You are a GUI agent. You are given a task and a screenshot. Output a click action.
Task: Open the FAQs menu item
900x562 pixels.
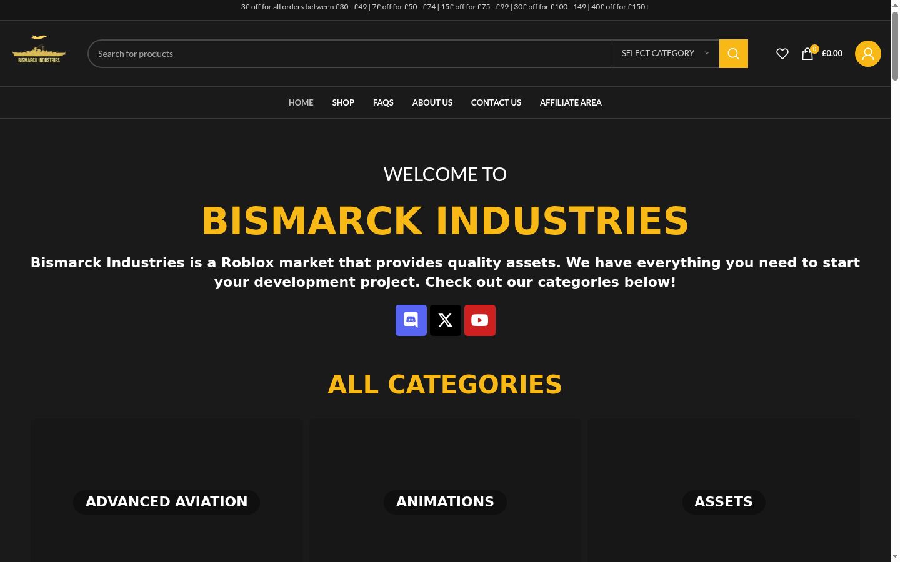(x=383, y=102)
